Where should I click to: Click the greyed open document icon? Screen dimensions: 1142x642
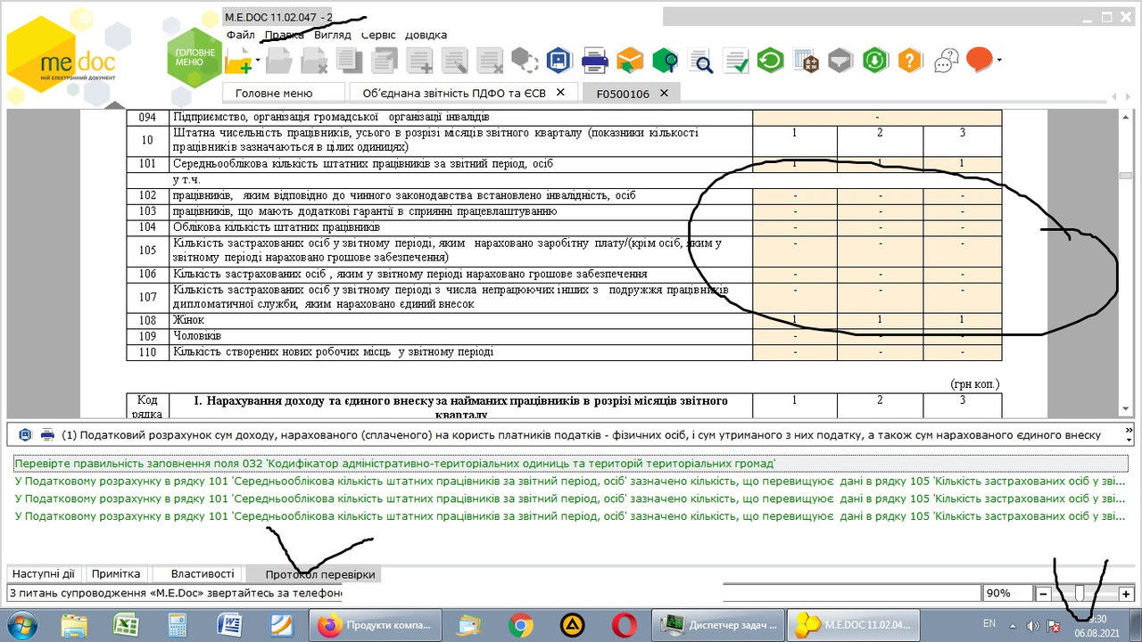[x=280, y=61]
